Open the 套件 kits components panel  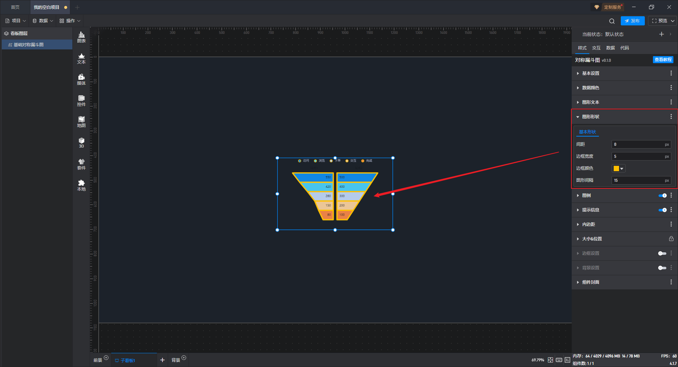[x=81, y=164]
